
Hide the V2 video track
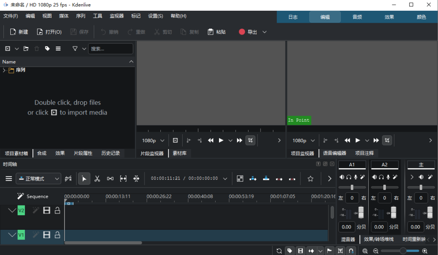[x=47, y=210]
